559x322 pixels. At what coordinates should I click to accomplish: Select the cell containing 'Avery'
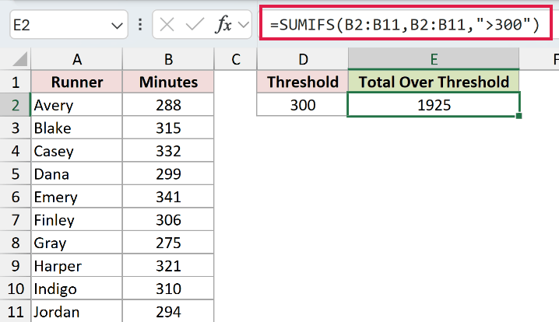click(77, 105)
